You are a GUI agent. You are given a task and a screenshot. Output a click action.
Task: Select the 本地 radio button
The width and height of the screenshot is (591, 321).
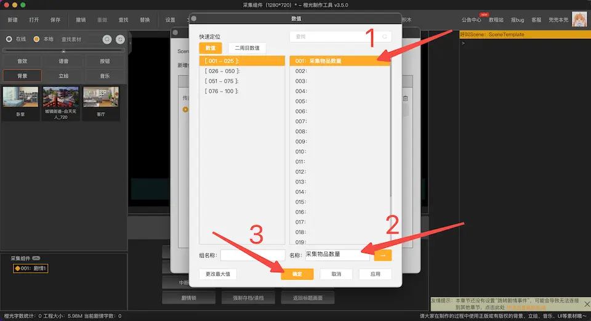(x=37, y=39)
